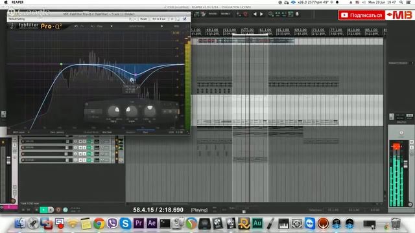The image size is (415, 233).
Task: Open the Apple menu
Action: [x=6, y=2]
